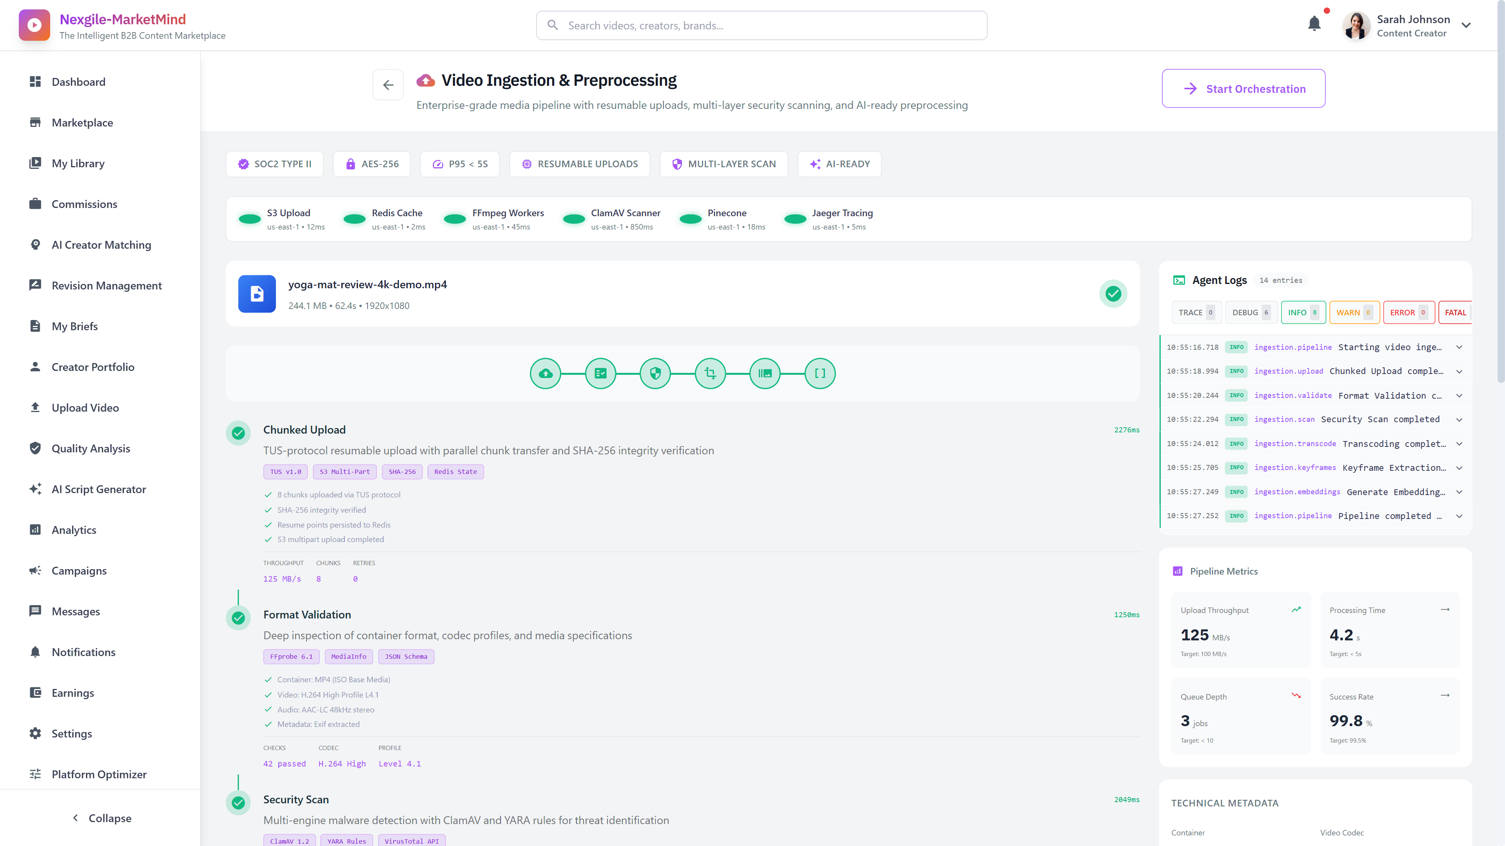The width and height of the screenshot is (1505, 846).
Task: Open the Marketplace section
Action: [82, 123]
